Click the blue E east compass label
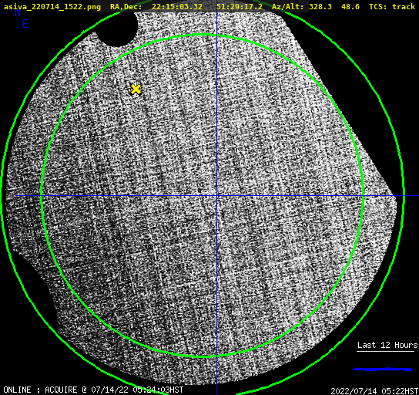The height and width of the screenshot is (395, 419). click(25, 25)
